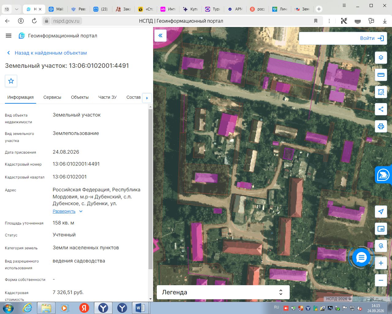Open browser three-dot menu
The image size is (392, 314).
click(329, 21)
